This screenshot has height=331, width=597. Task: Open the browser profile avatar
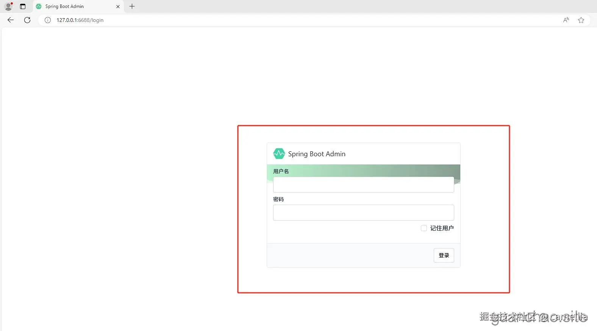[8, 6]
